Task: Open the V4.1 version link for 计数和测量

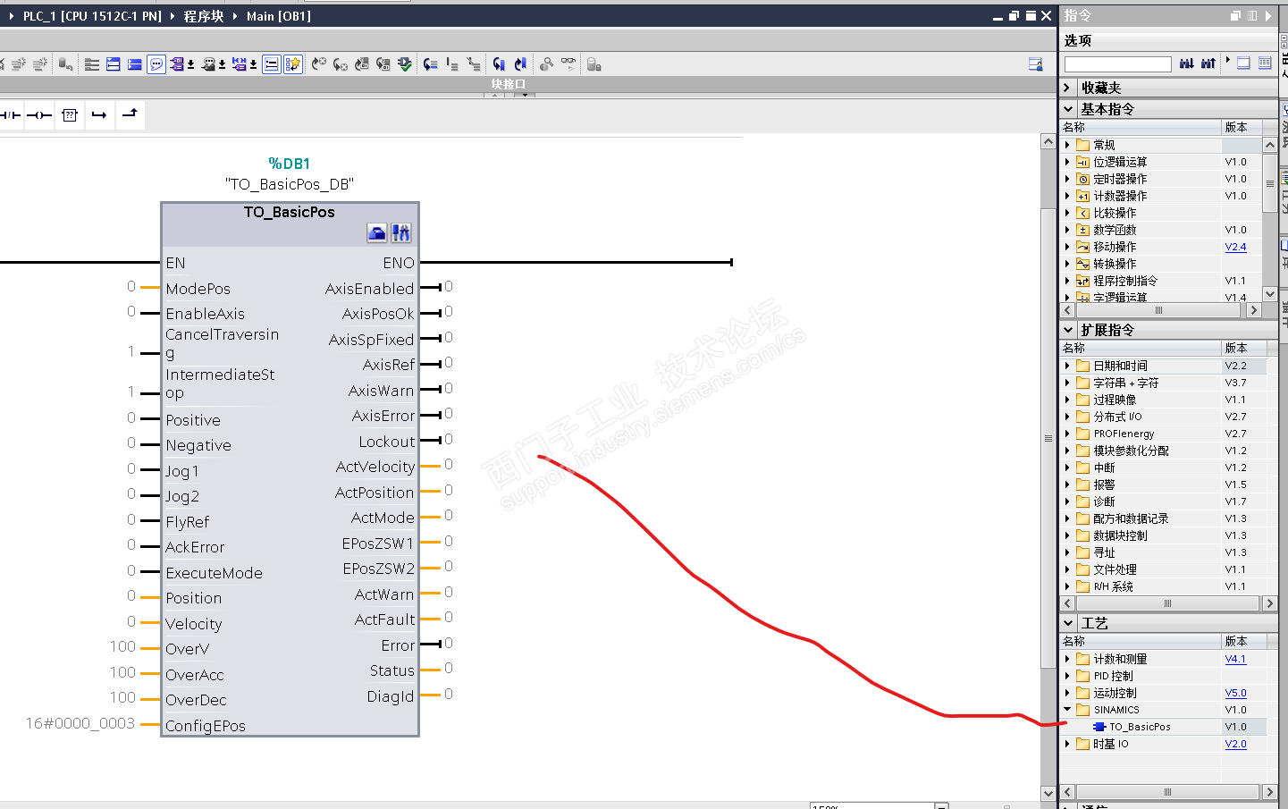Action: [x=1235, y=659]
